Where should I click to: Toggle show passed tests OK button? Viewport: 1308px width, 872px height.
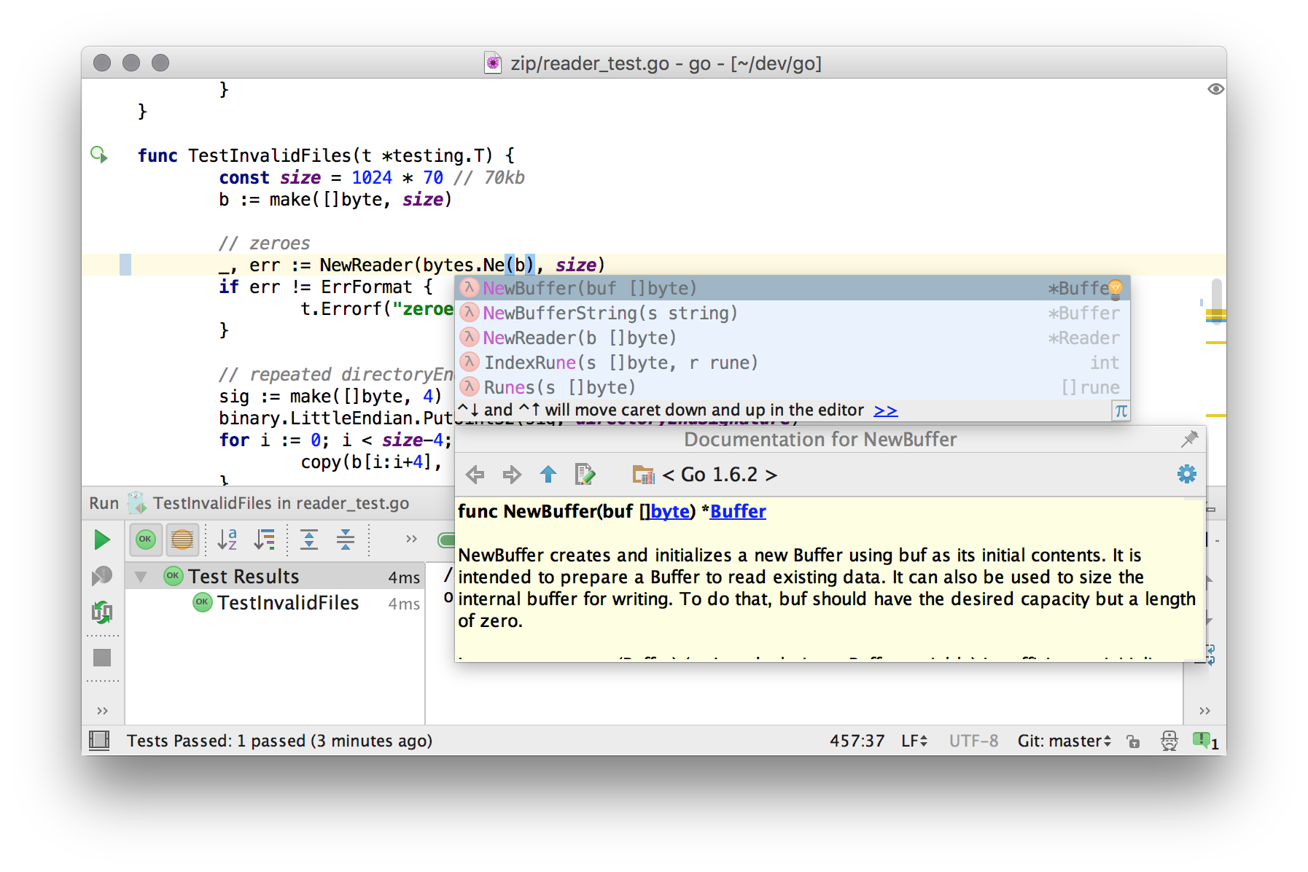tap(145, 540)
